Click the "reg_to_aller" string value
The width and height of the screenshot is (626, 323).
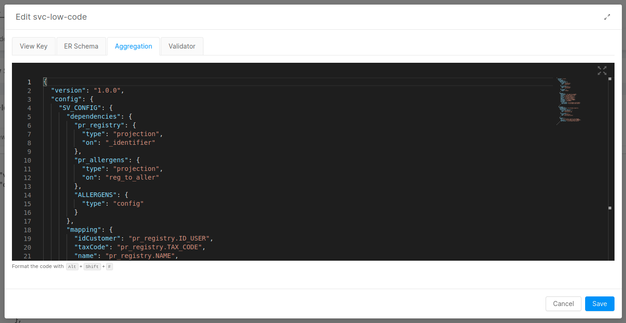pos(133,177)
